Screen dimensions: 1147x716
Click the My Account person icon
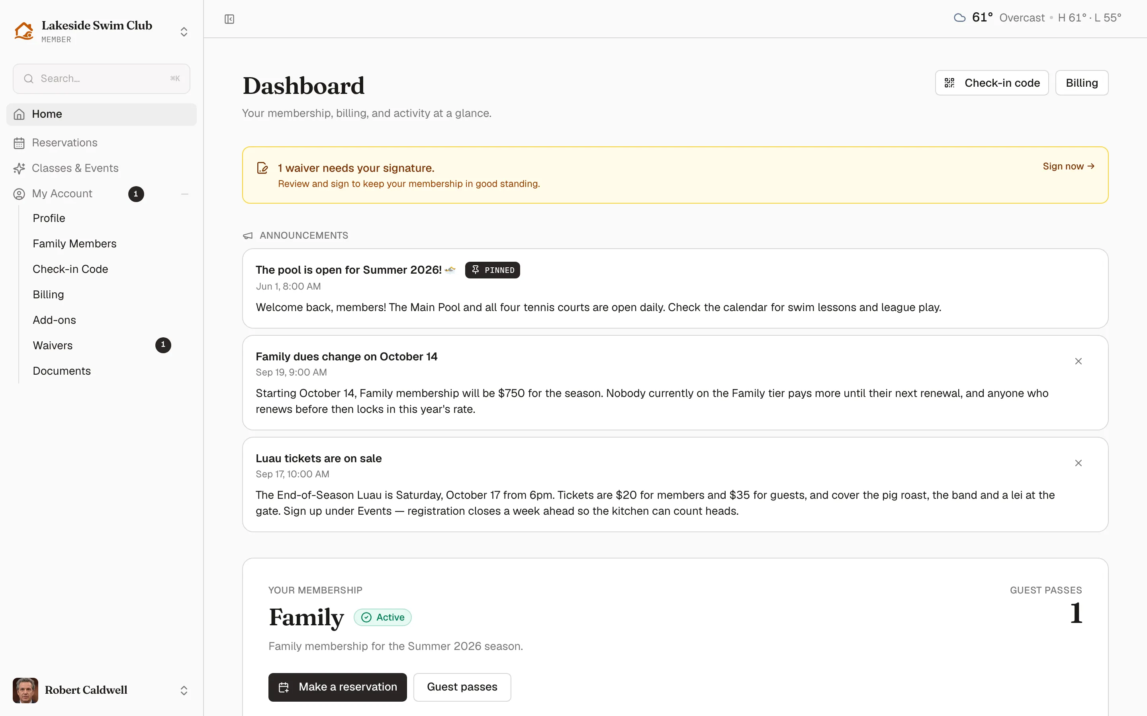pos(19,194)
